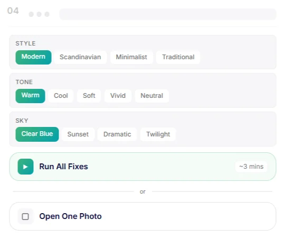The height and width of the screenshot is (238, 285).
Task: Set tone to Warm
Action: pos(31,96)
